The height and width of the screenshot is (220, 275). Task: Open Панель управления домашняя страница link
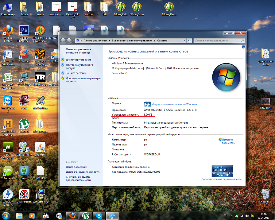coord(78,51)
